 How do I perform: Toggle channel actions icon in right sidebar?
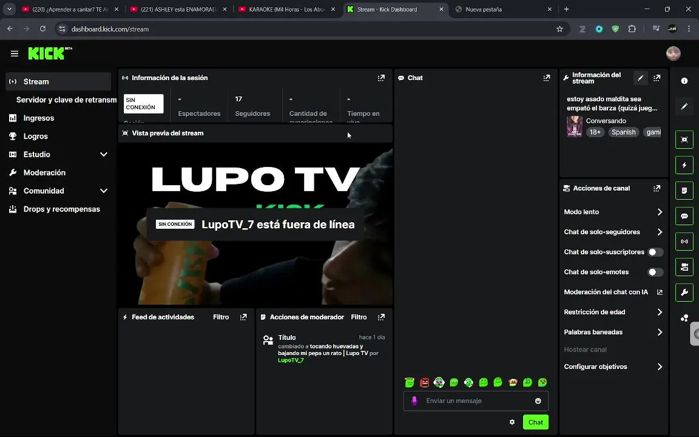click(684, 267)
